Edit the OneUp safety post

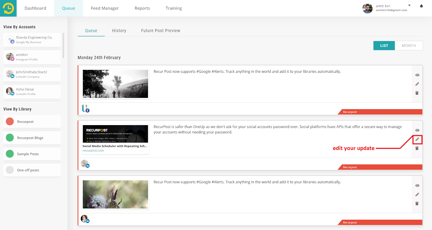click(x=417, y=139)
